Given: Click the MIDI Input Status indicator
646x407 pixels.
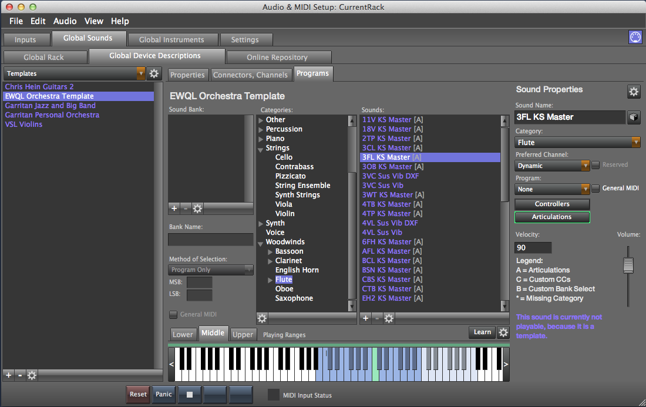Looking at the screenshot, I should click(x=274, y=395).
